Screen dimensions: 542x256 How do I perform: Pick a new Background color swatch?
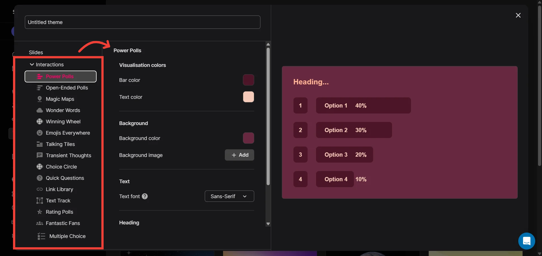tap(248, 138)
